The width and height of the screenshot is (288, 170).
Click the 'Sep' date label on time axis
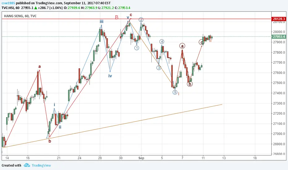coord(141,158)
